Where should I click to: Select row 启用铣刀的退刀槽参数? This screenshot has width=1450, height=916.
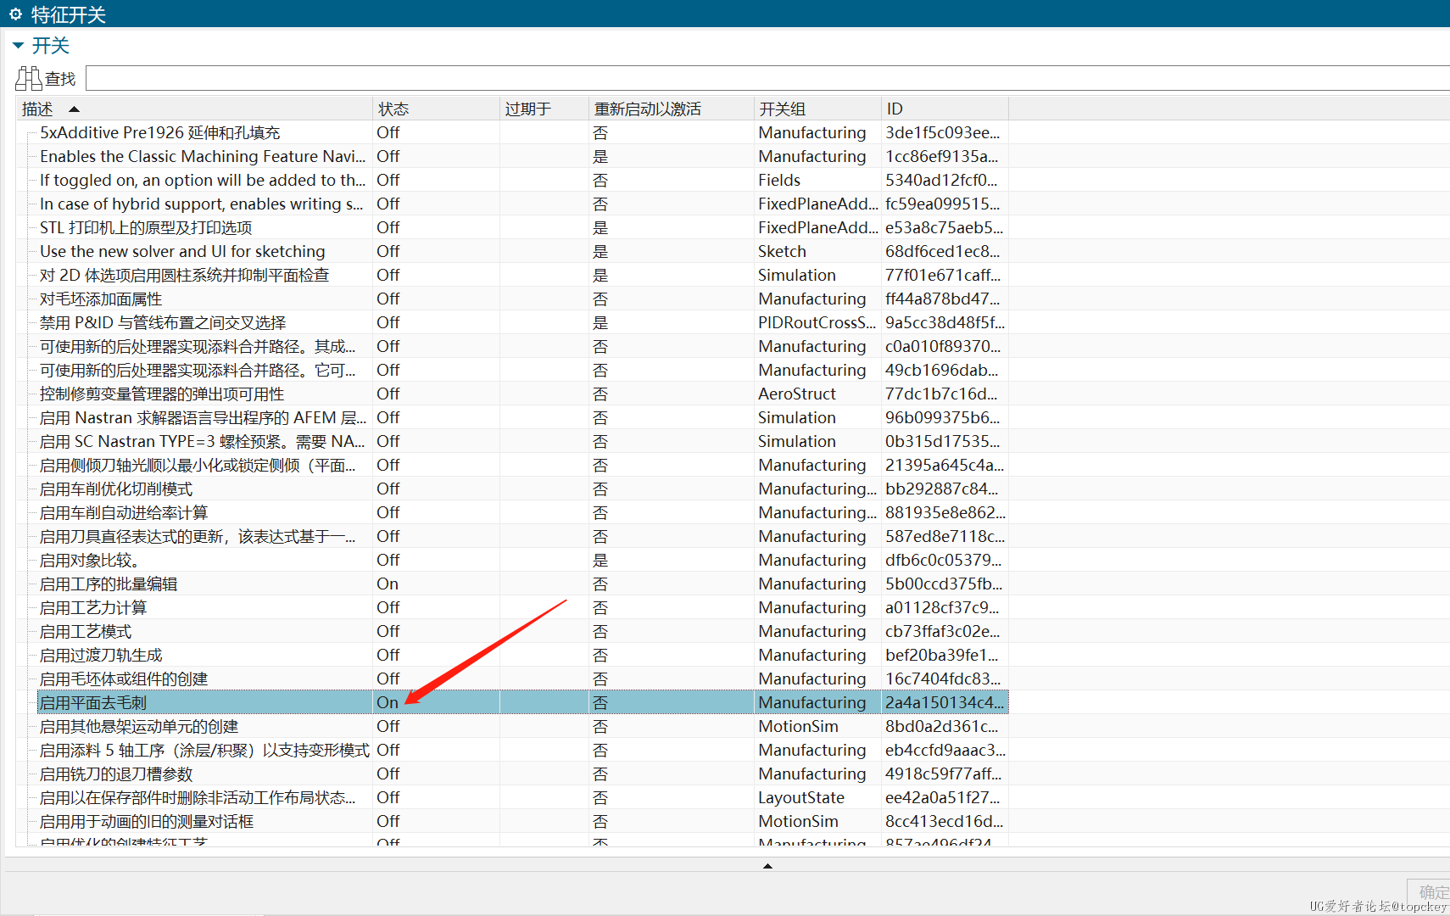click(523, 774)
